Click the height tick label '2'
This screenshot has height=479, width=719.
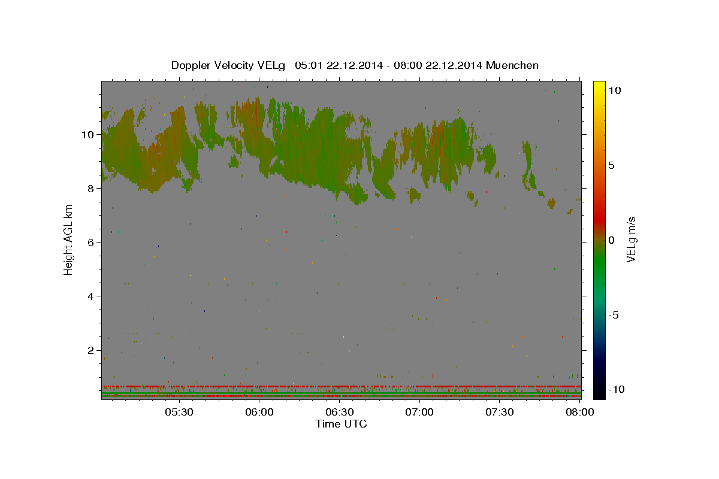(90, 350)
